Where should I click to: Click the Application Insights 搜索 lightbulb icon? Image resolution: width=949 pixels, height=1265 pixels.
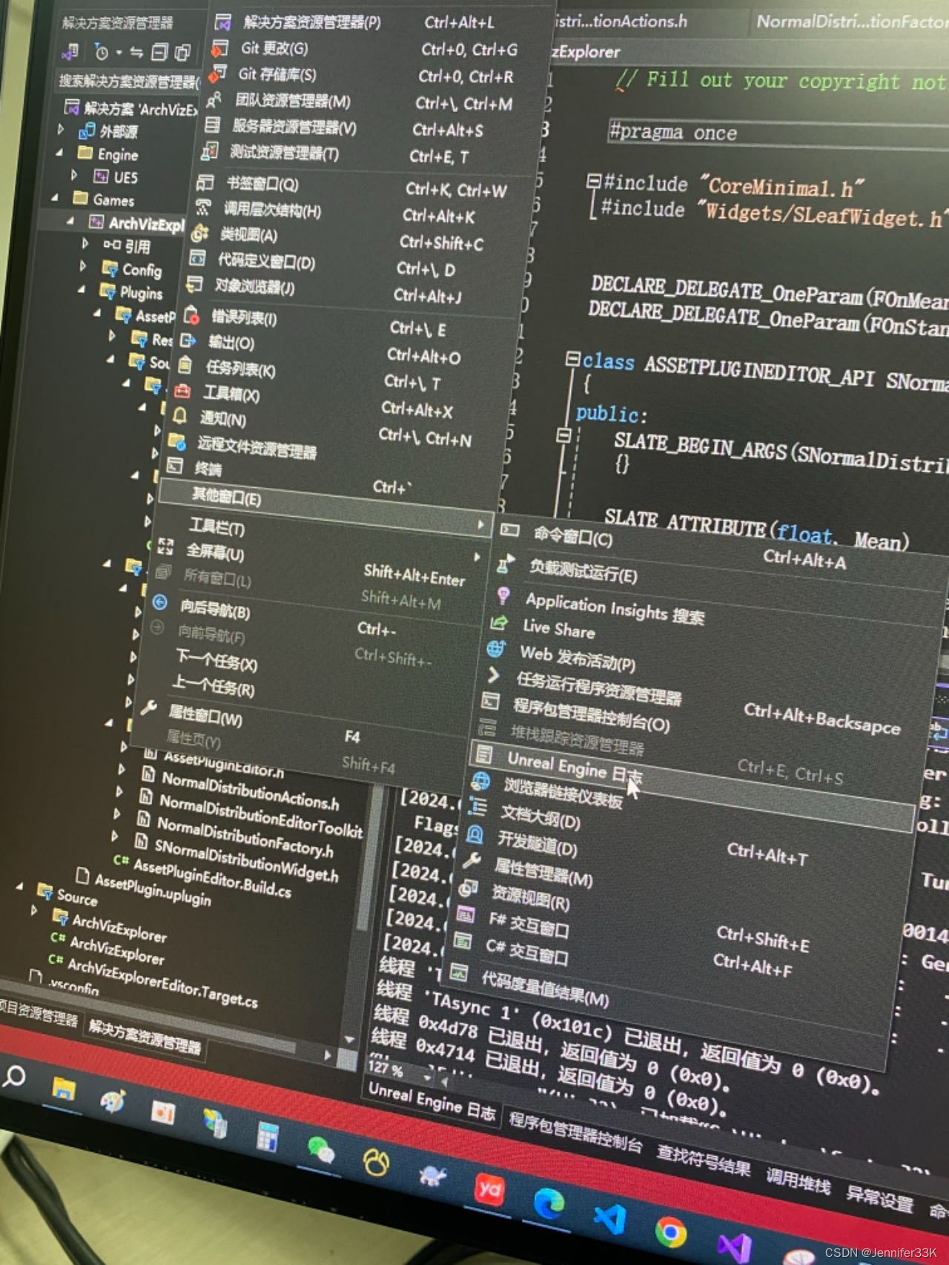(503, 595)
